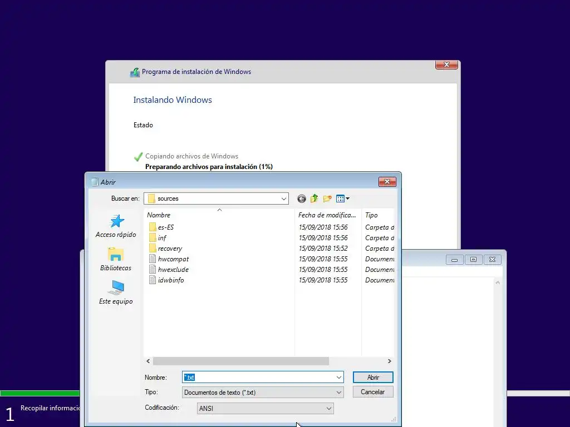This screenshot has width=570, height=427.
Task: Click Notepad's vertical scrollbar up arrow
Action: [x=498, y=282]
